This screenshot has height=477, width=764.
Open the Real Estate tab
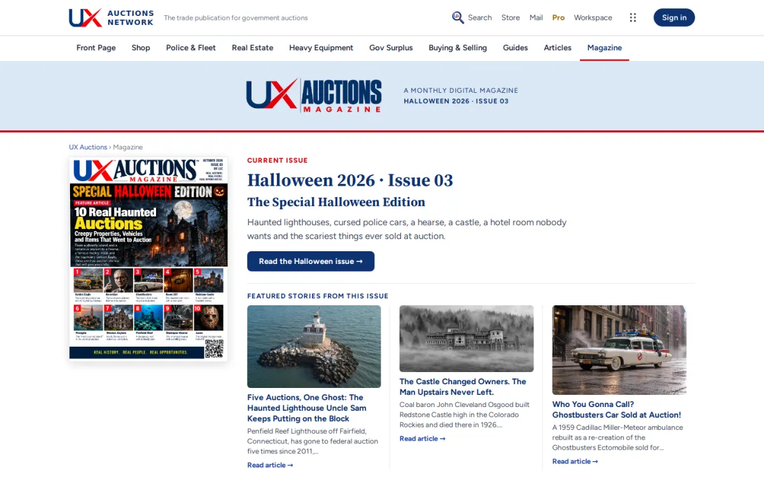pyautogui.click(x=253, y=48)
